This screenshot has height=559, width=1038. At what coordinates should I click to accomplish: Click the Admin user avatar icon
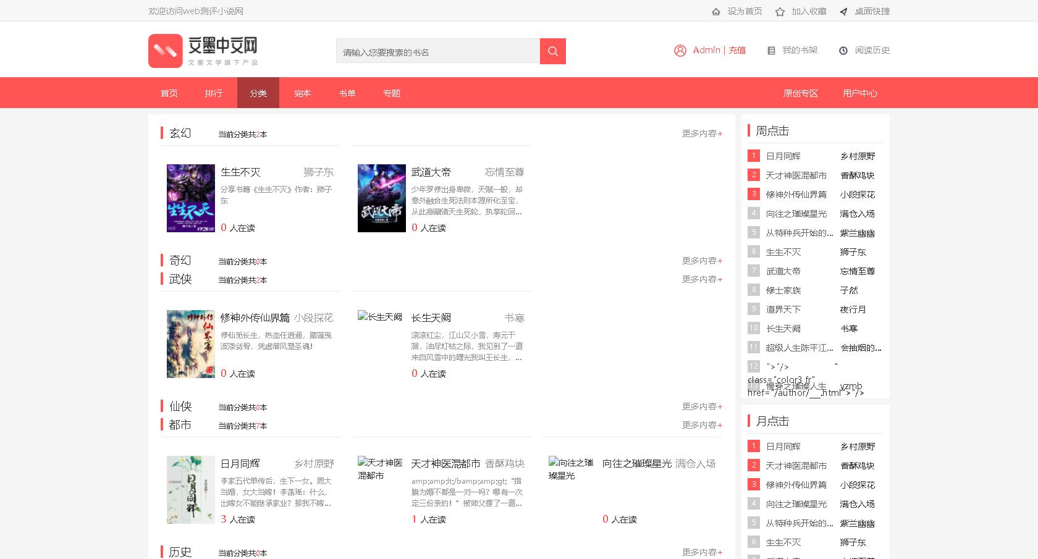[x=680, y=51]
